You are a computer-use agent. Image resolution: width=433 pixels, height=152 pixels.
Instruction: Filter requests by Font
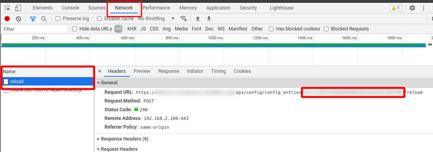tap(196, 29)
